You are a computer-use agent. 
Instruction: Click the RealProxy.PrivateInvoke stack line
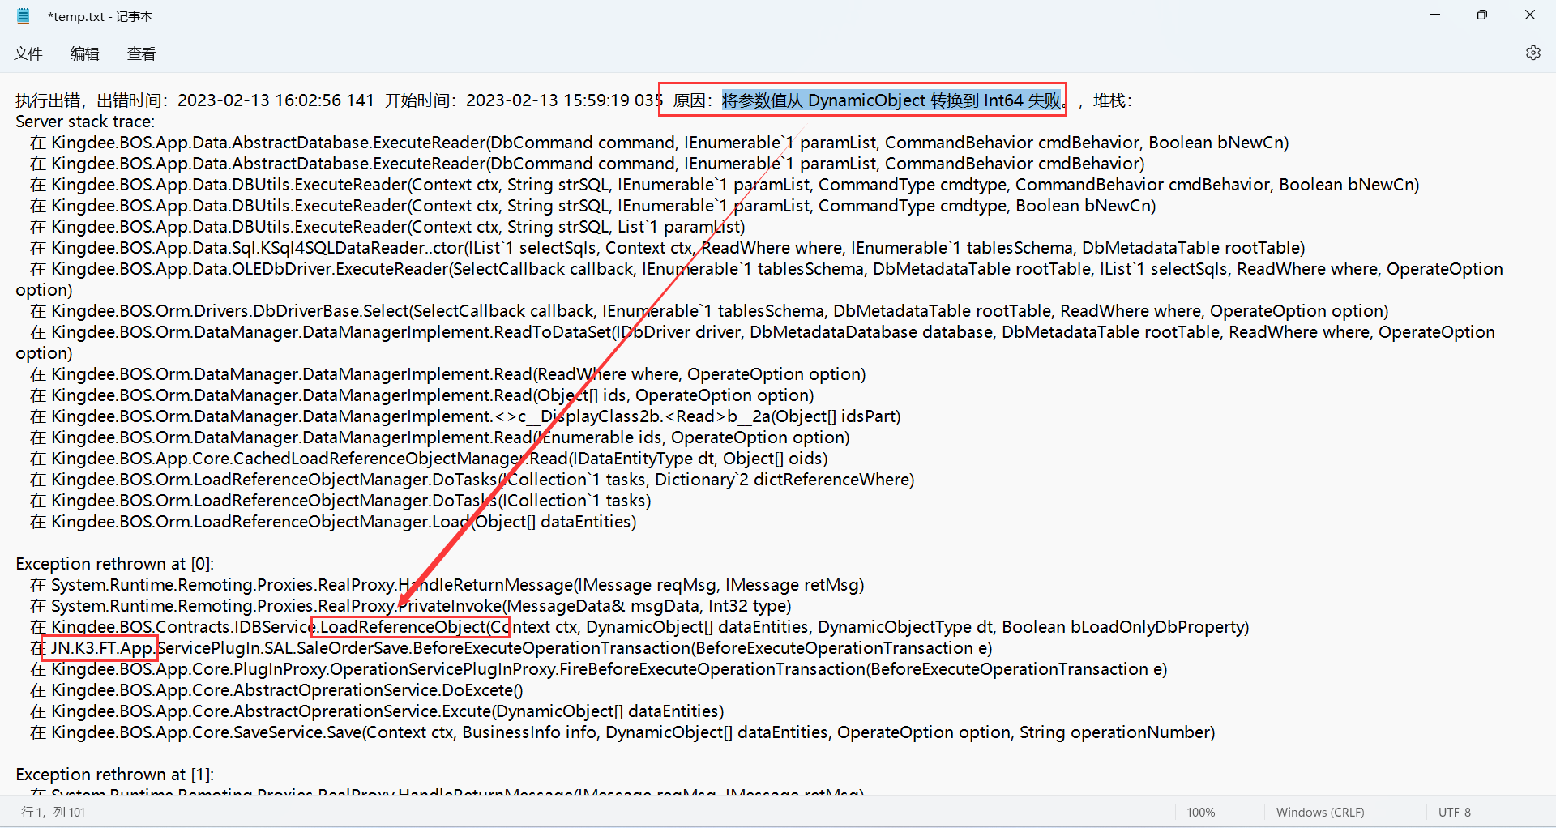pos(411,606)
